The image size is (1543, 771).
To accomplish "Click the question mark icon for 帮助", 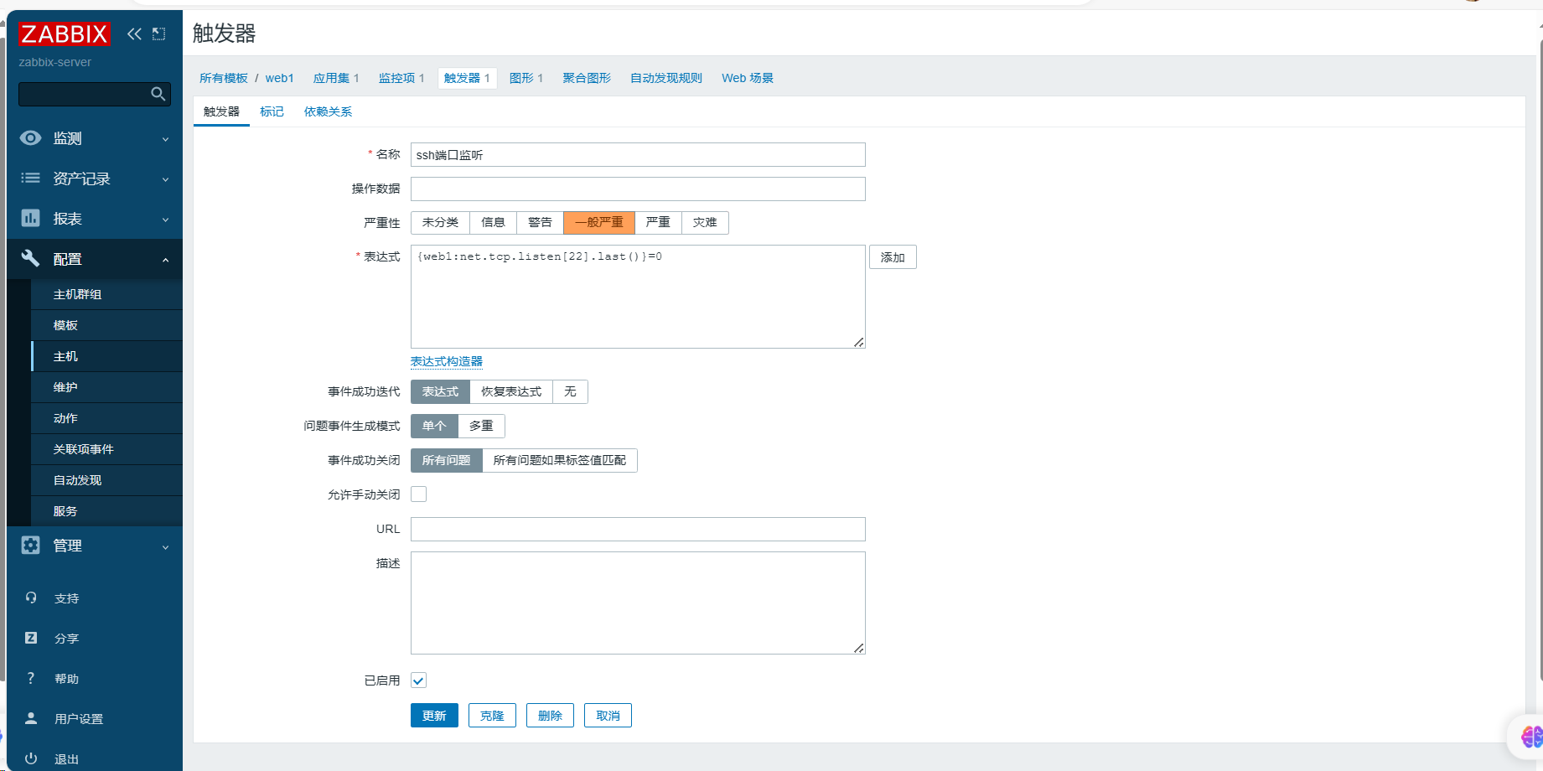I will 31,678.
